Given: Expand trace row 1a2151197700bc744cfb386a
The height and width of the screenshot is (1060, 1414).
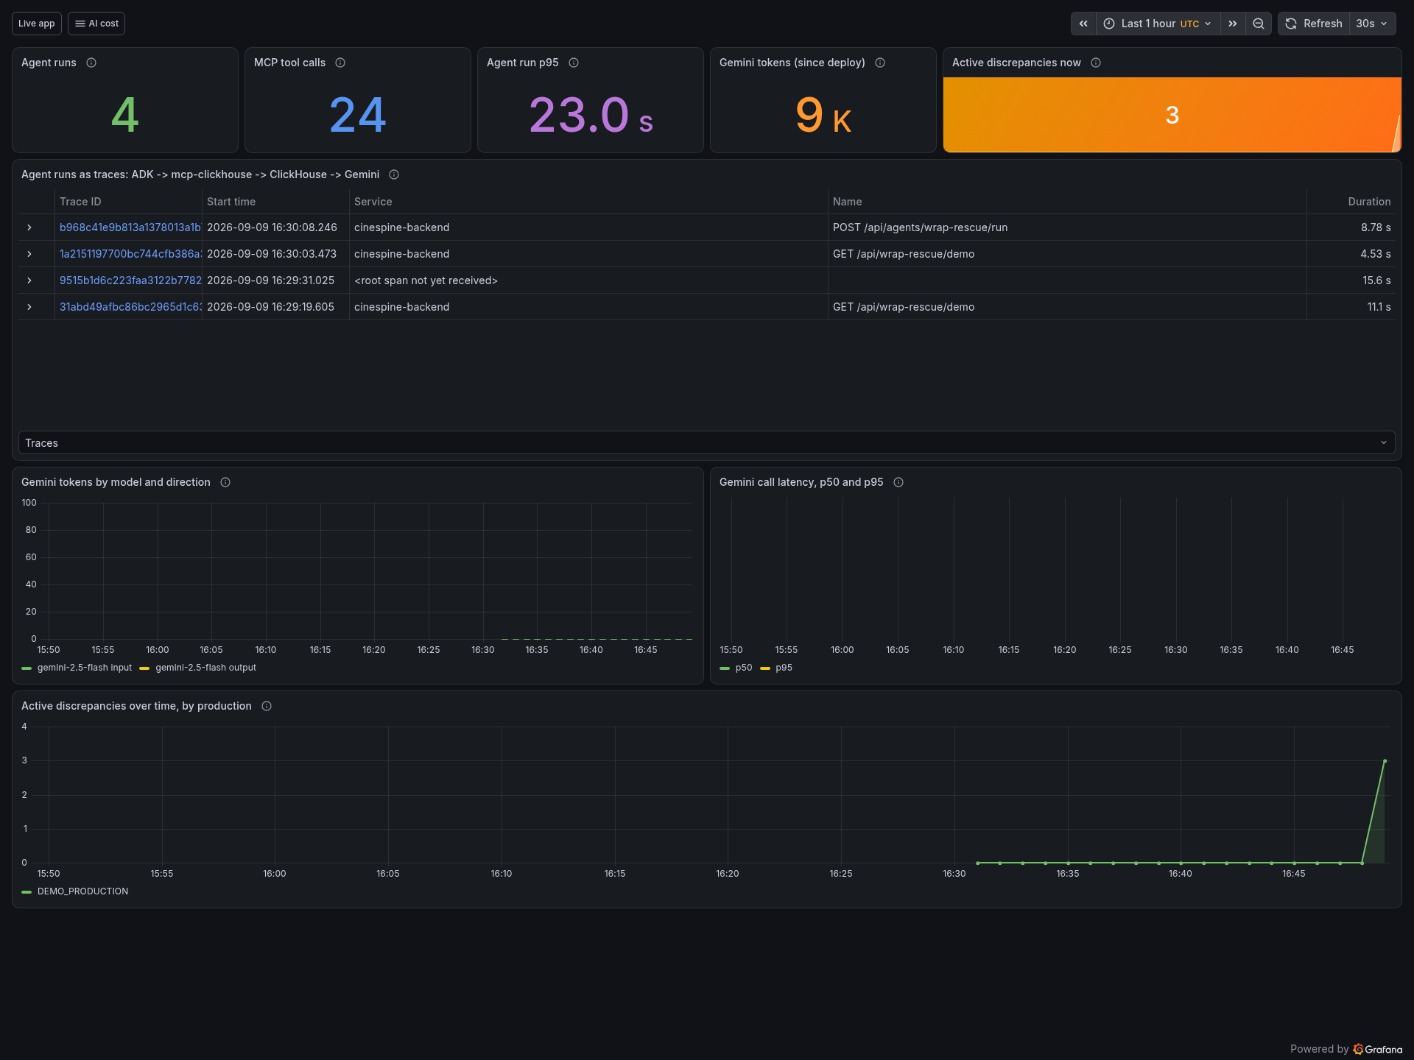Looking at the screenshot, I should click(29, 254).
